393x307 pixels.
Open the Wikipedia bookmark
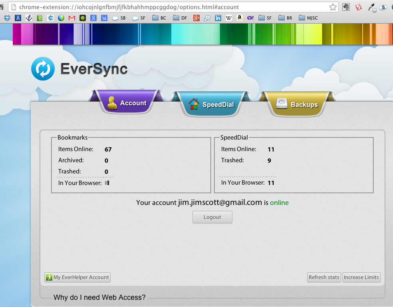click(x=229, y=18)
